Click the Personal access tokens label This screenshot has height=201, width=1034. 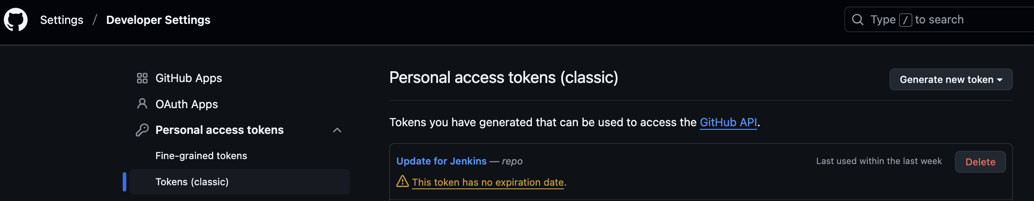219,130
